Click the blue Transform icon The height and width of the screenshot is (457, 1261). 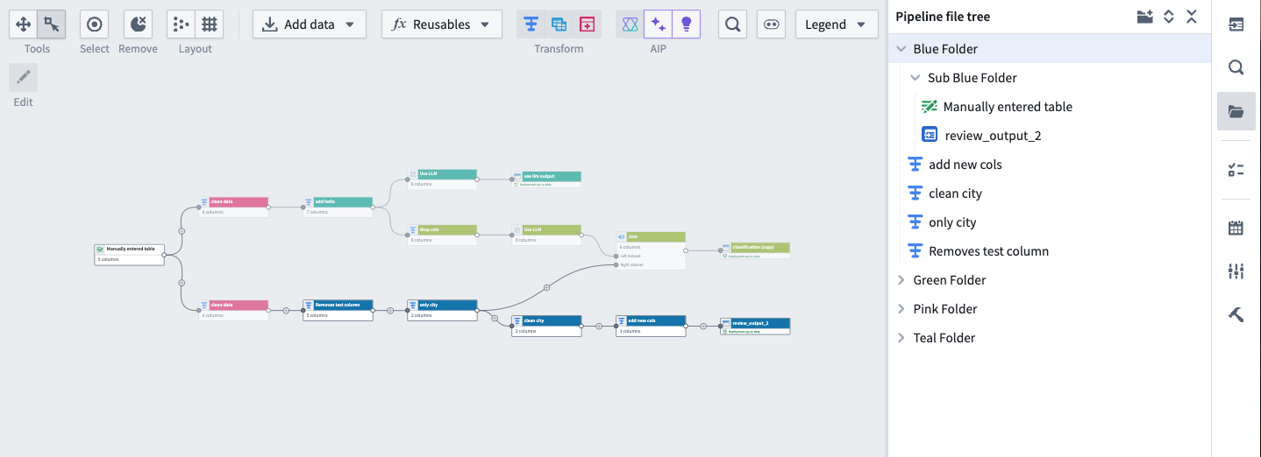click(x=531, y=25)
